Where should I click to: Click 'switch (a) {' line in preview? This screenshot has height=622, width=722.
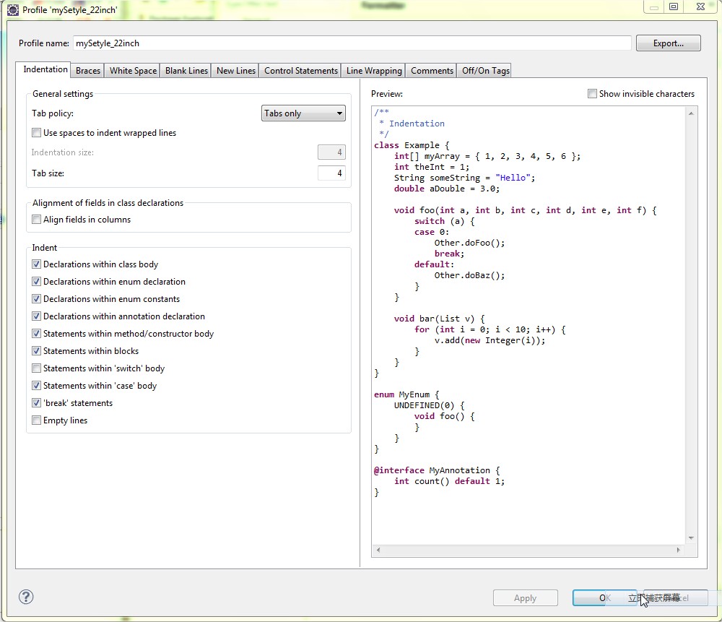(x=444, y=221)
